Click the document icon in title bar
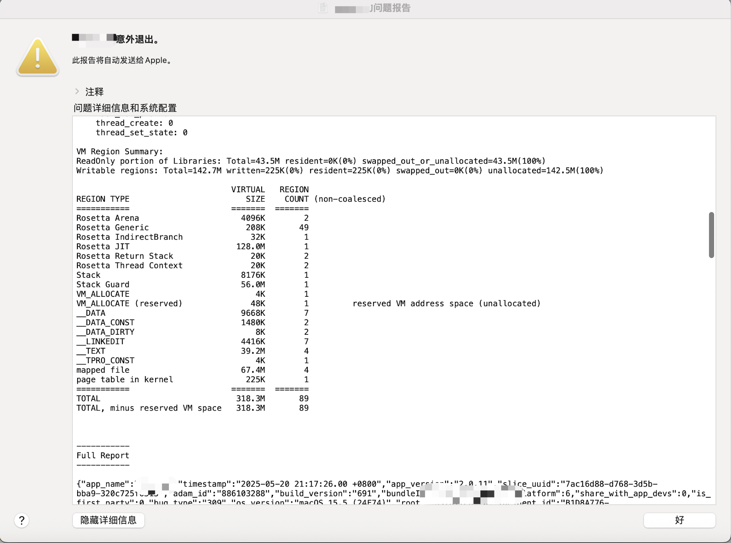Image resolution: width=731 pixels, height=543 pixels. click(x=323, y=8)
